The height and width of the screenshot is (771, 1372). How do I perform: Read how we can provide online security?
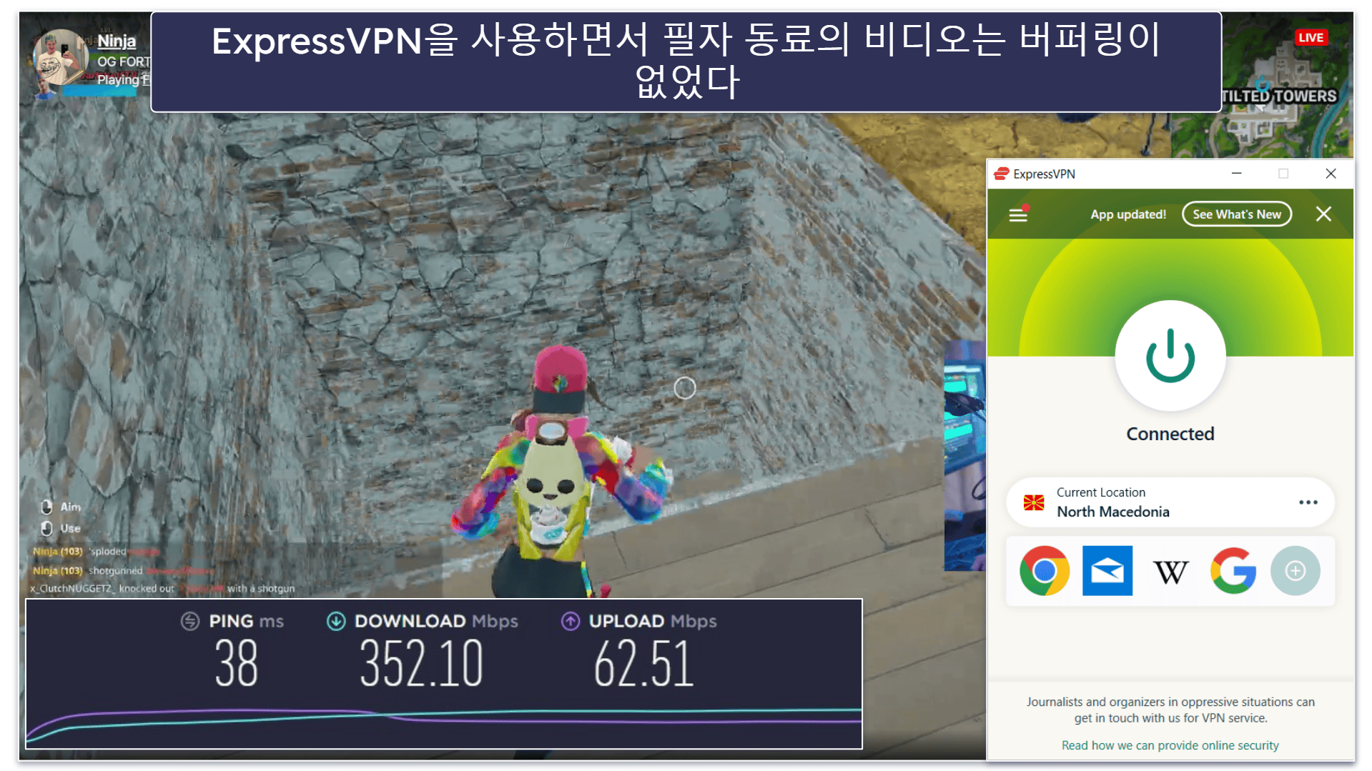(x=1170, y=745)
